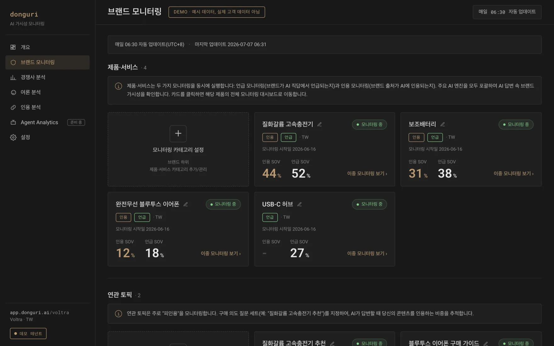Screen dimensions: 554x346
Task: Click the settings gear icon
Action: tap(13, 137)
